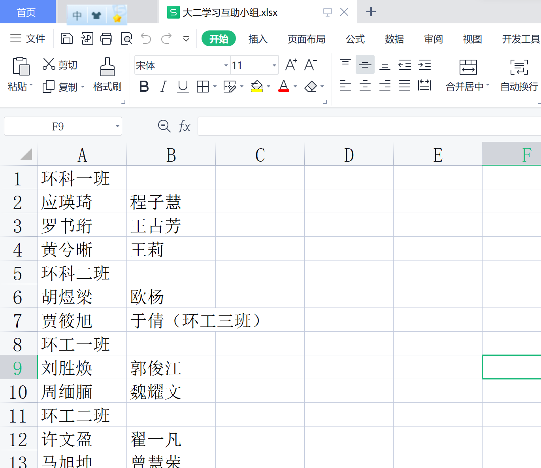Click the Format Painter brush icon
The image size is (541, 468).
coord(107,67)
